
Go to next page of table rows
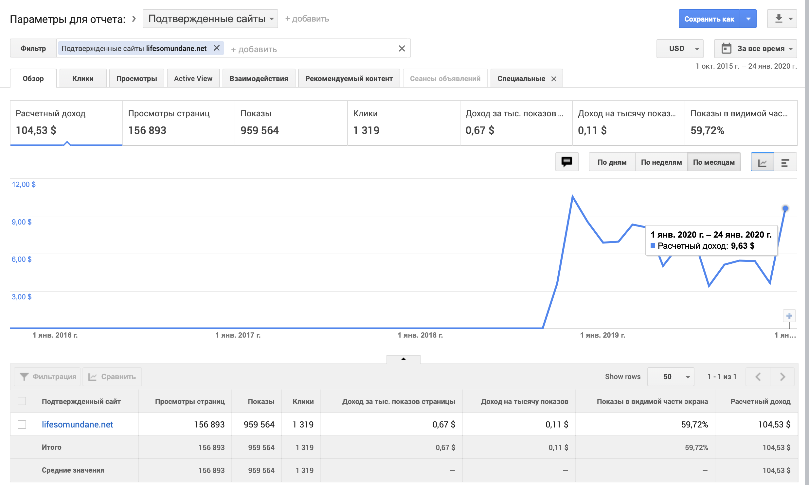pyautogui.click(x=782, y=376)
